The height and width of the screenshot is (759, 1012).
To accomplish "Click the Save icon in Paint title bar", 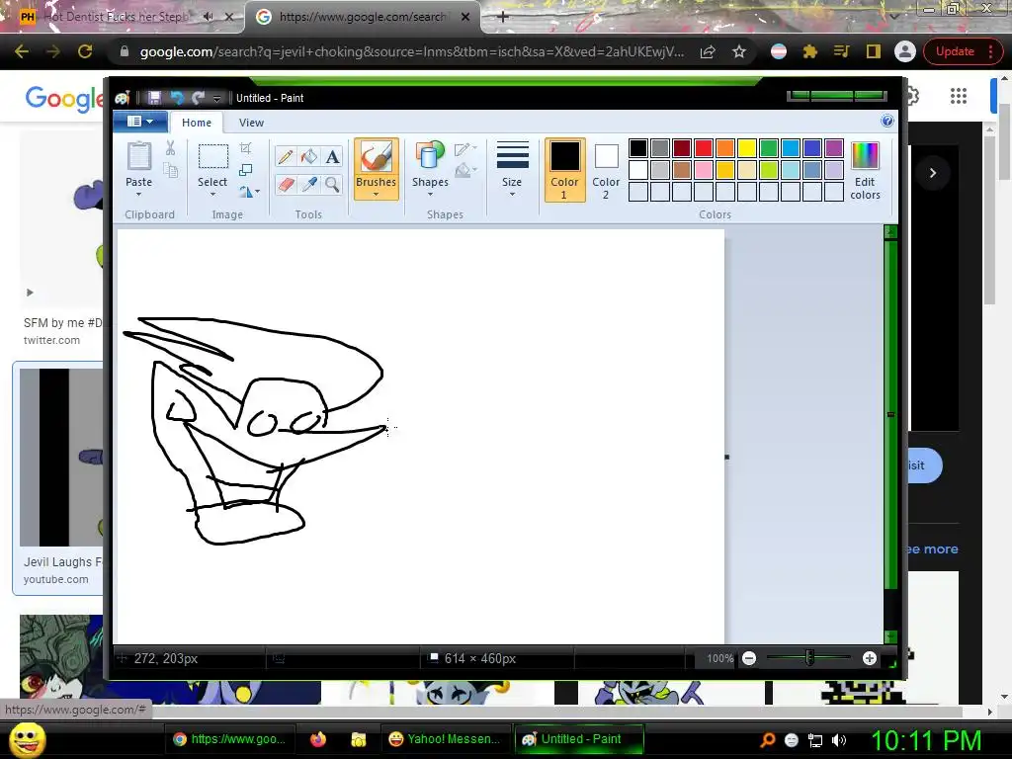I will pos(154,98).
